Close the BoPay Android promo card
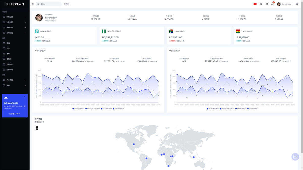Screen dimensions: 303x170 click(x=24, y=96)
